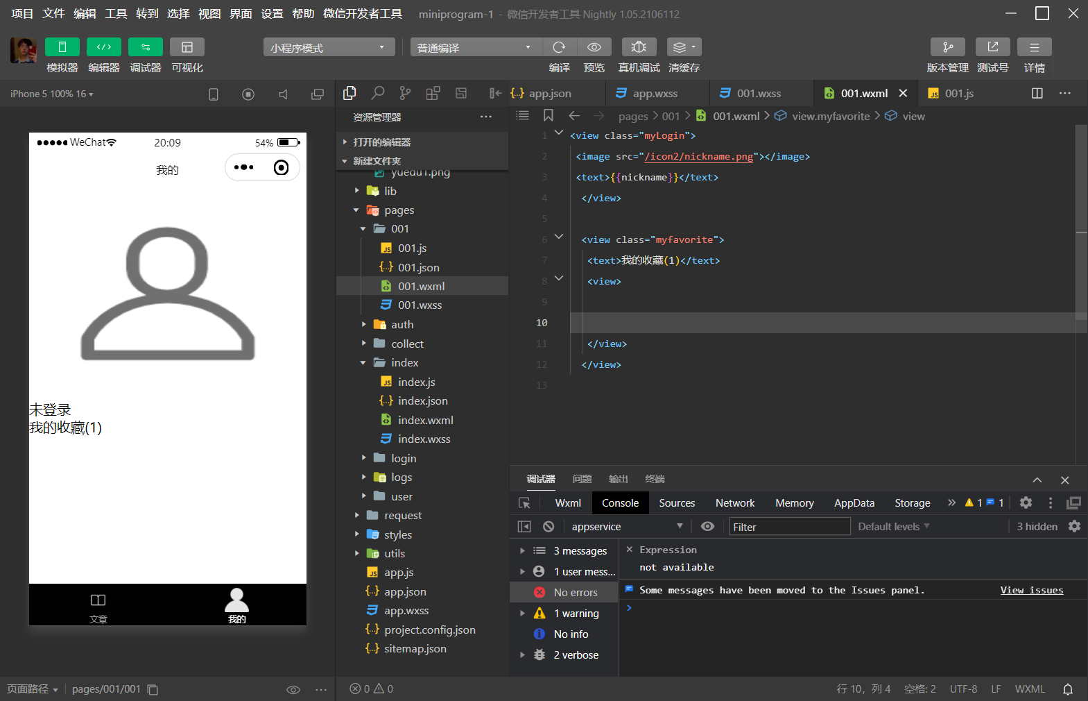
Task: Click the View issues link
Action: (x=1031, y=590)
